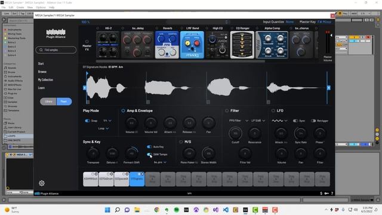Toggle the Auto Key switch
This screenshot has height=215, width=382.
tap(149, 147)
